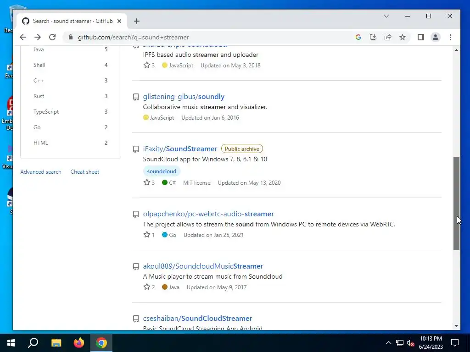Filter results by Rust language
Viewport: 470px width, 352px height.
point(70,96)
